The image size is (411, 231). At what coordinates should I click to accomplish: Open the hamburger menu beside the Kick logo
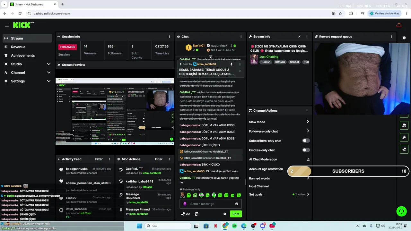pos(7,25)
